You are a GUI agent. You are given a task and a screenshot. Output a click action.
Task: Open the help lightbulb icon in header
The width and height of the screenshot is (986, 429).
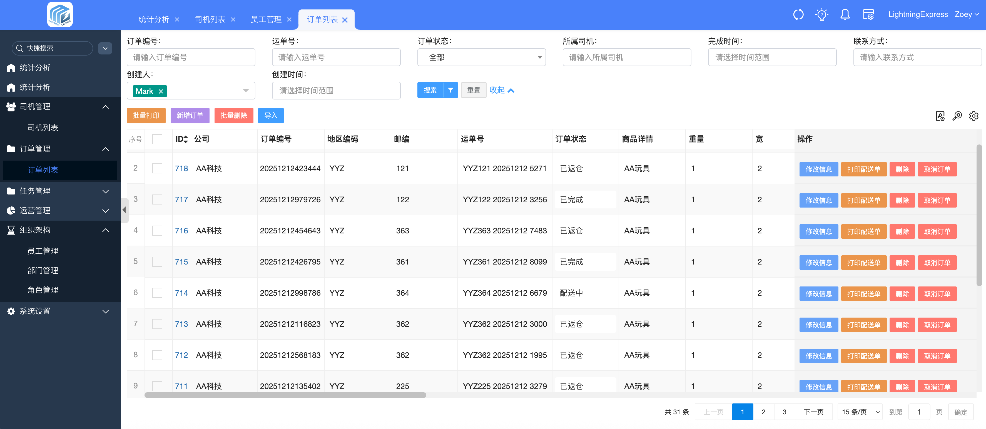pyautogui.click(x=821, y=14)
